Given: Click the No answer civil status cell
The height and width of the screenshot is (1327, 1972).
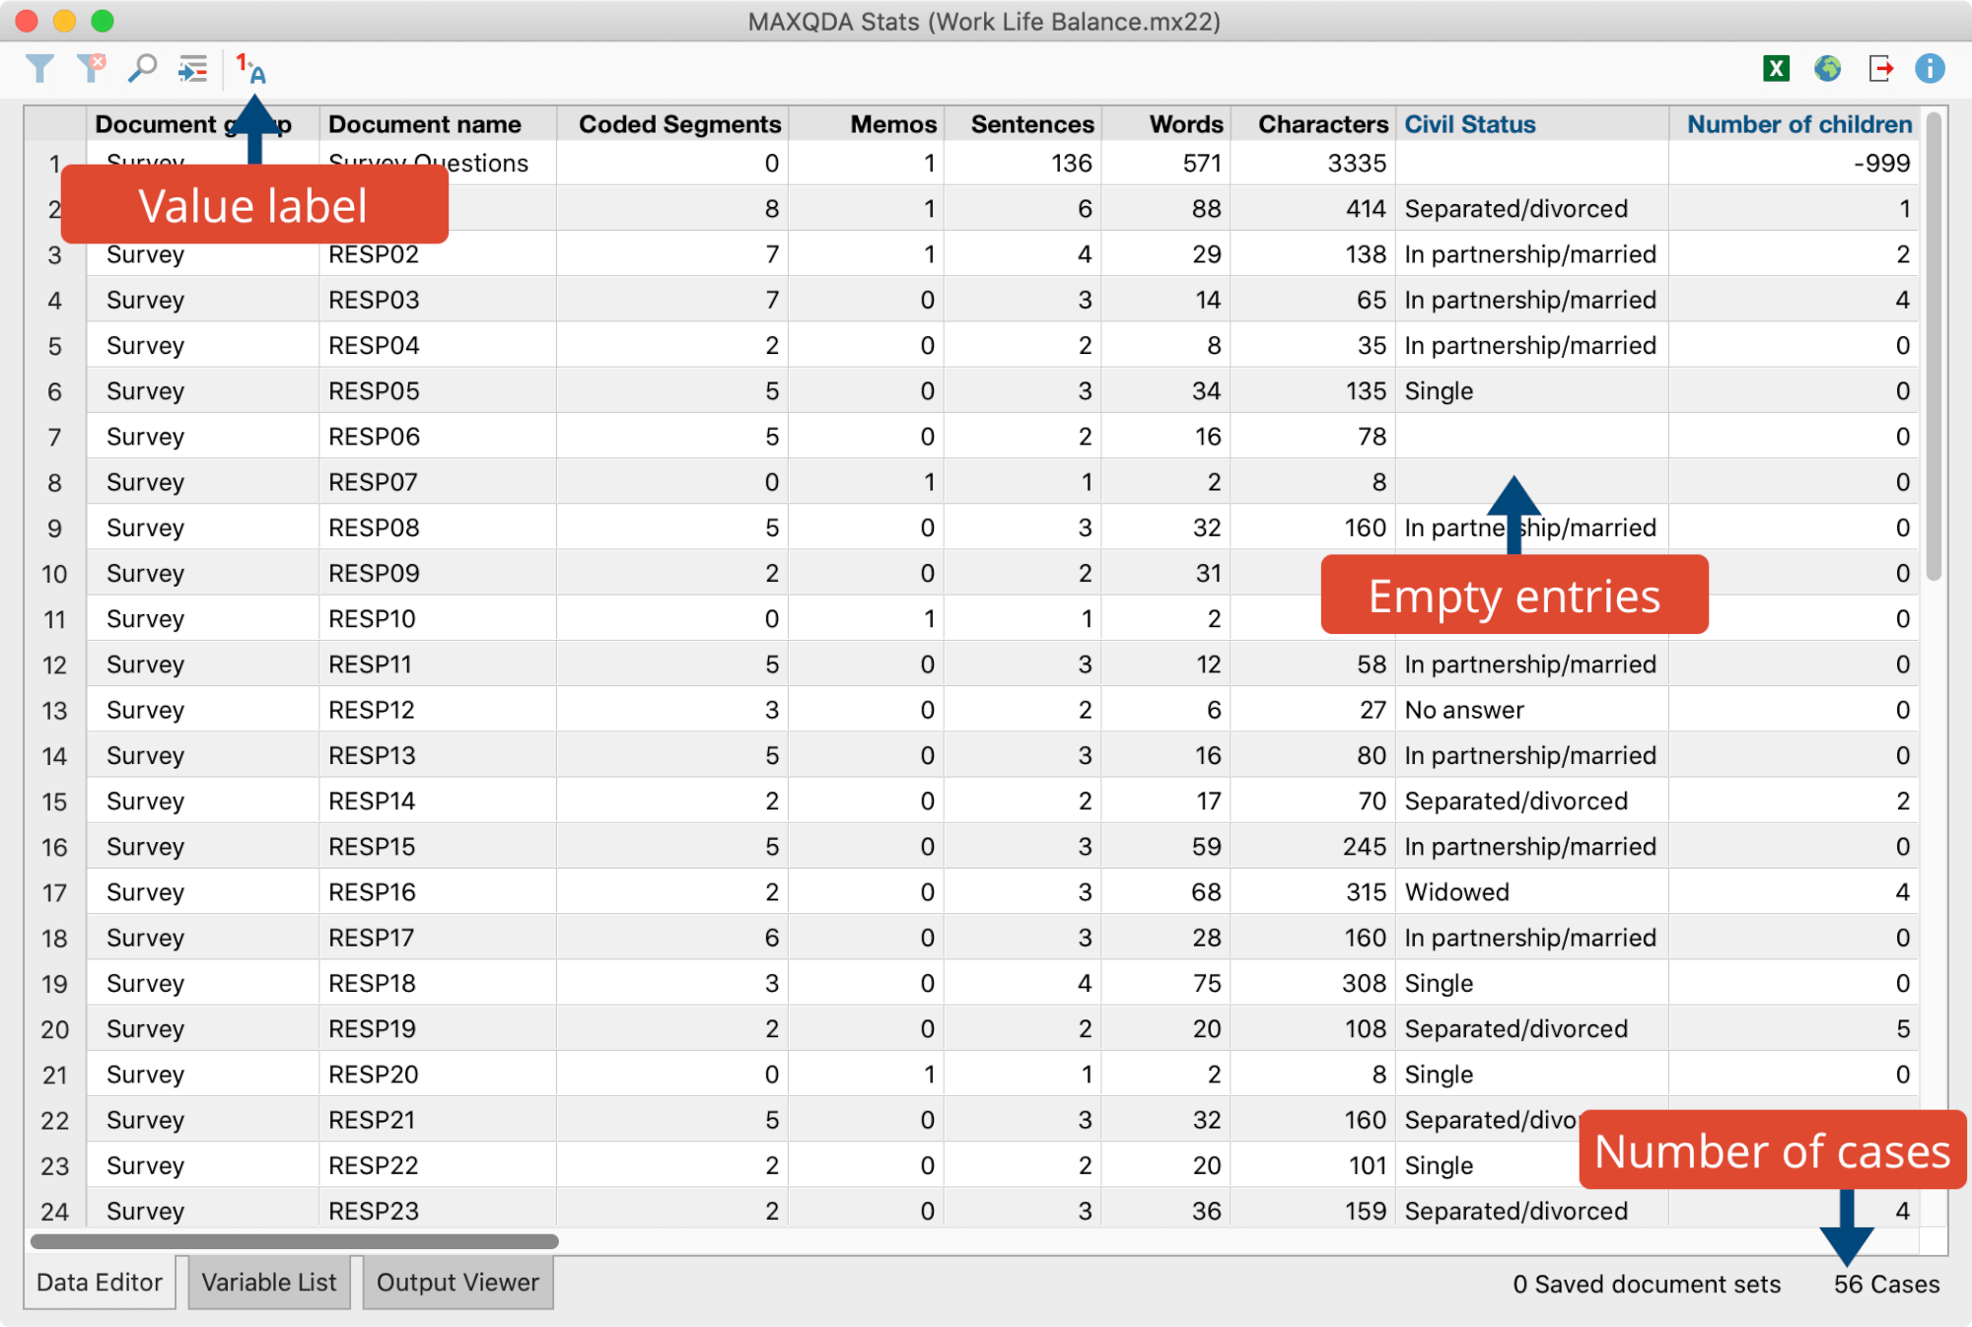Looking at the screenshot, I should 1531,710.
